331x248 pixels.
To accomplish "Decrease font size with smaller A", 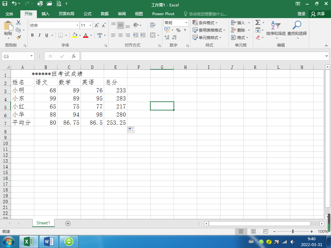I will [104, 25].
